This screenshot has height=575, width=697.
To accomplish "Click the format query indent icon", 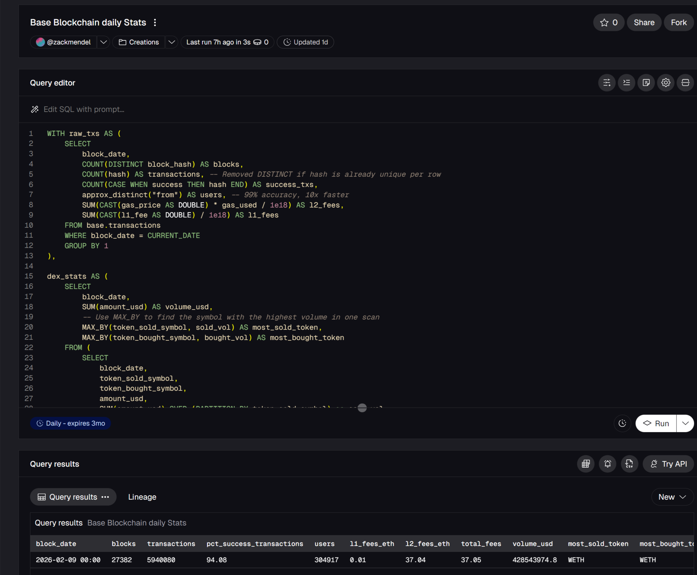I will pyautogui.click(x=626, y=82).
